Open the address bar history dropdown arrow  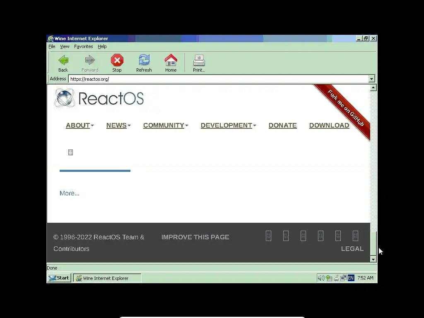[x=371, y=79]
